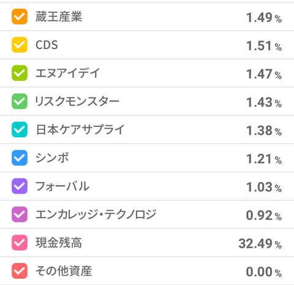294x285 pixels.
Task: Uncheck the pink 現金残高 checkbox
Action: click(x=20, y=243)
